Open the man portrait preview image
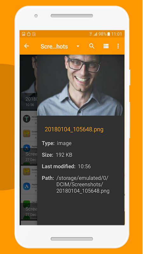This screenshot has width=143, height=254. click(81, 85)
